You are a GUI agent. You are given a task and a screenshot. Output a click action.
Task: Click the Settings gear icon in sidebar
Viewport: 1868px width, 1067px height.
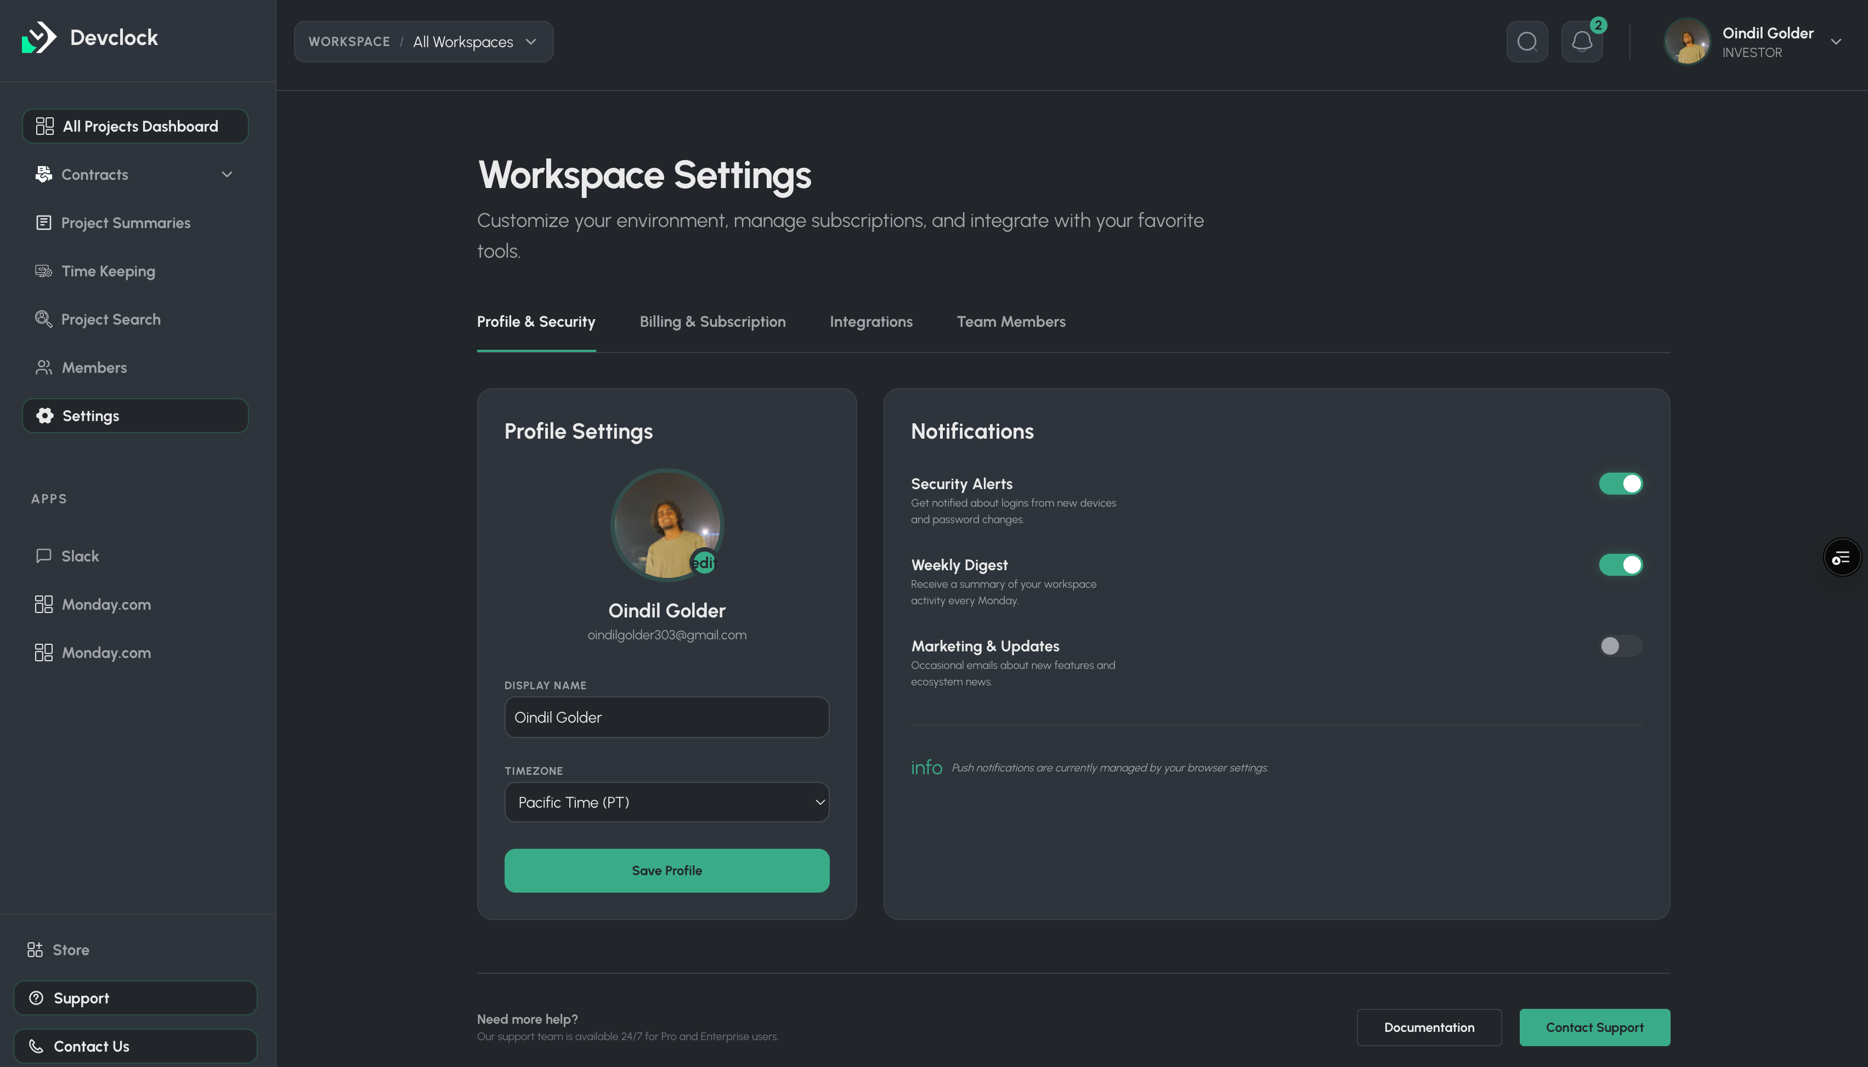coord(45,416)
